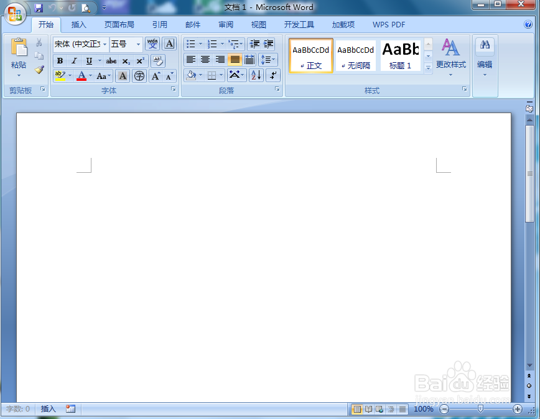Switch to the 视图 tab
Screen dimensions: 540x419
258,25
